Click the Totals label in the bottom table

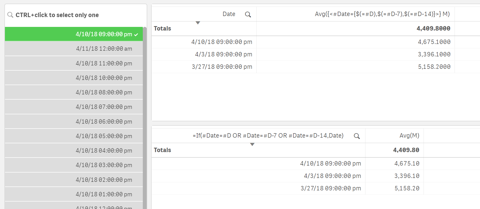pos(163,150)
